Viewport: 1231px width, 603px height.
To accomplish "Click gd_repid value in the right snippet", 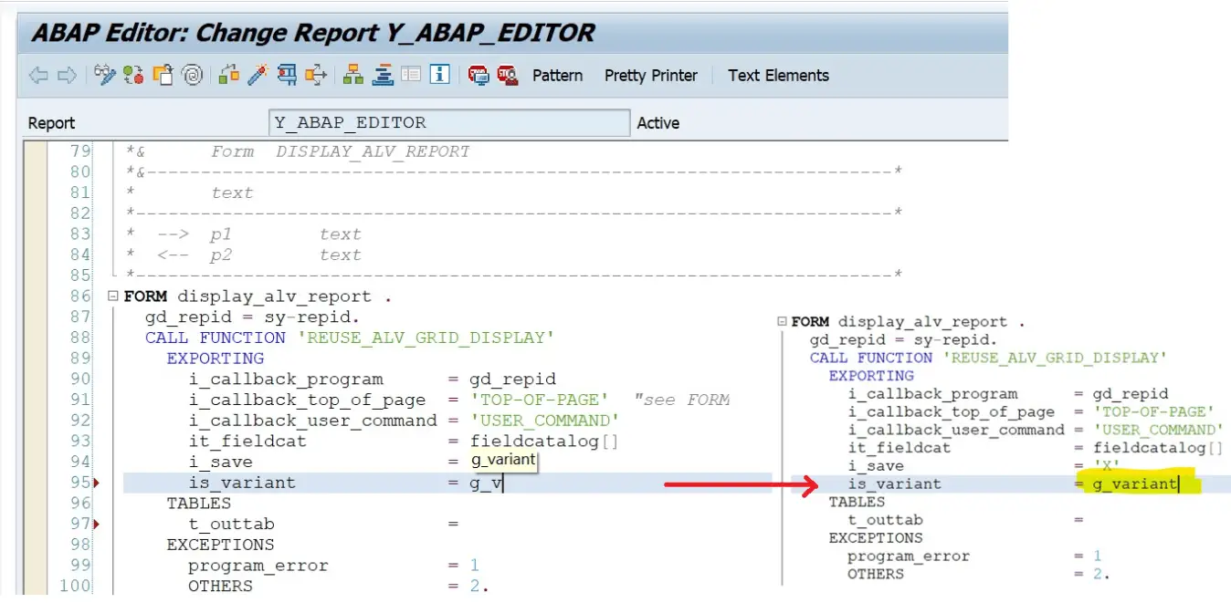I will [x=1130, y=394].
